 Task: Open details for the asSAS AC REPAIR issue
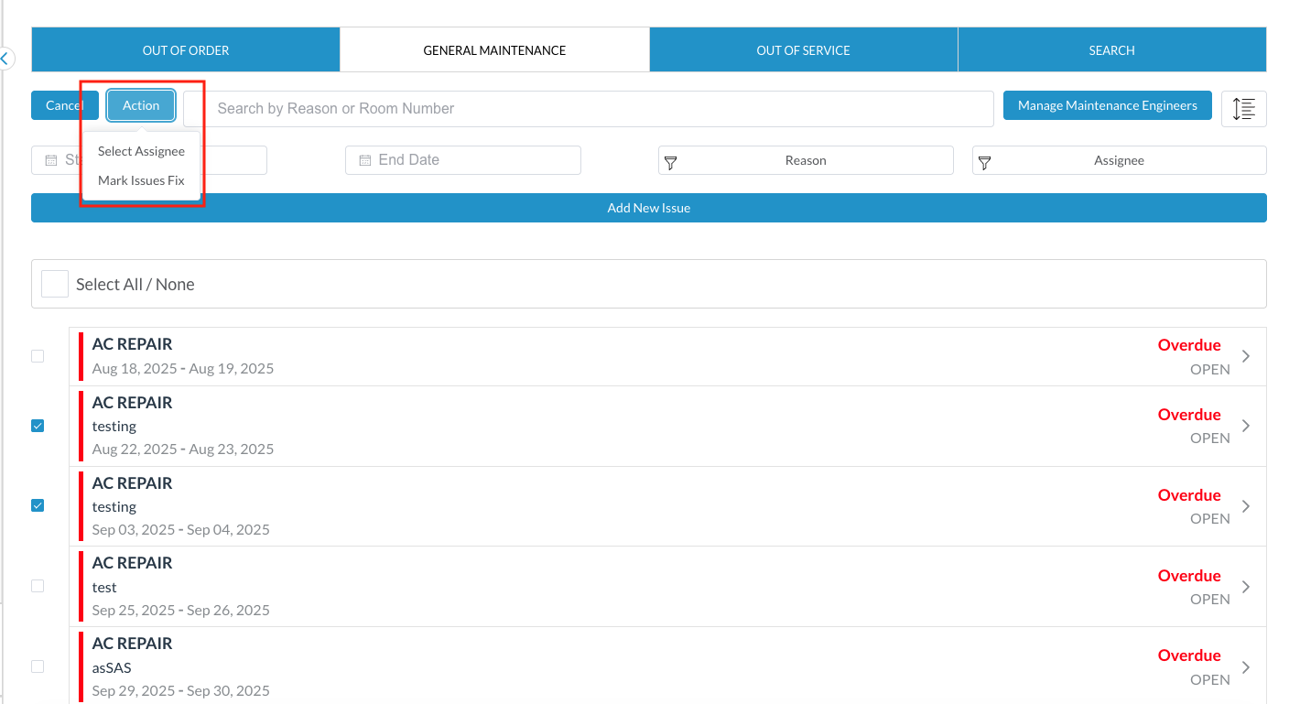(x=1246, y=666)
